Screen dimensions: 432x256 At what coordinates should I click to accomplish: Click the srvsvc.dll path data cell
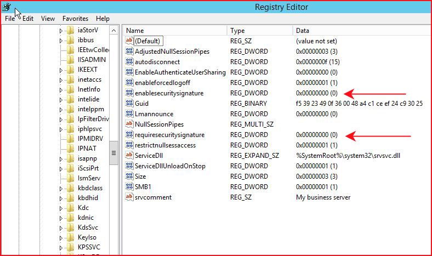(348, 156)
